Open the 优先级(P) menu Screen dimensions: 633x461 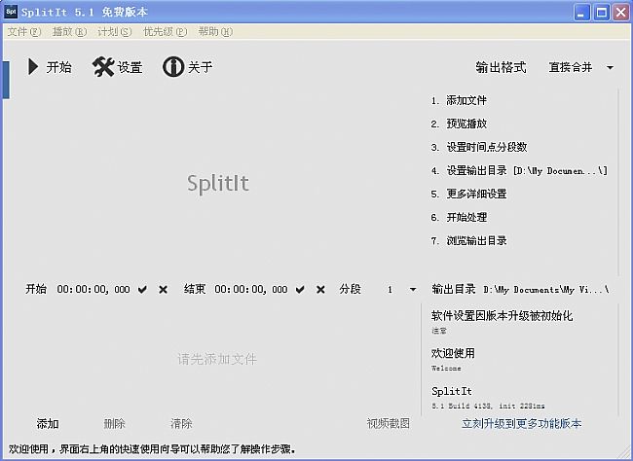[166, 31]
